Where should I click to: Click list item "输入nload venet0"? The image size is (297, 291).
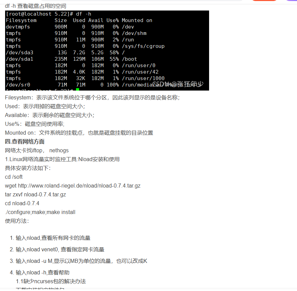pos(60,250)
